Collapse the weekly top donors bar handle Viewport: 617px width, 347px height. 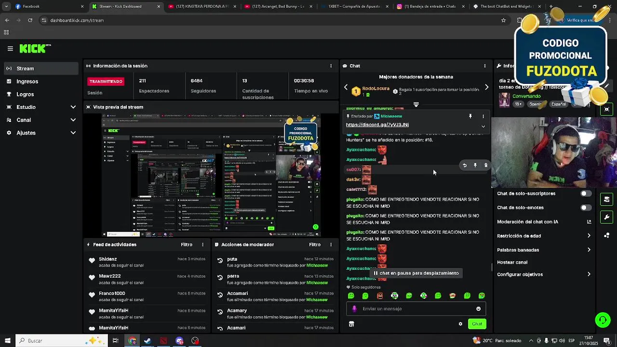coord(416,104)
